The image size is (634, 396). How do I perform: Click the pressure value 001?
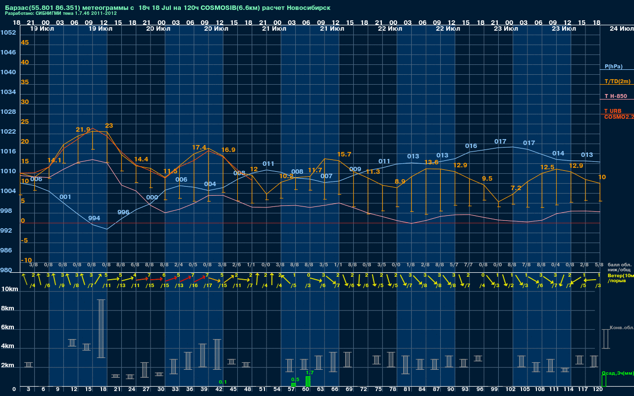tap(65, 197)
